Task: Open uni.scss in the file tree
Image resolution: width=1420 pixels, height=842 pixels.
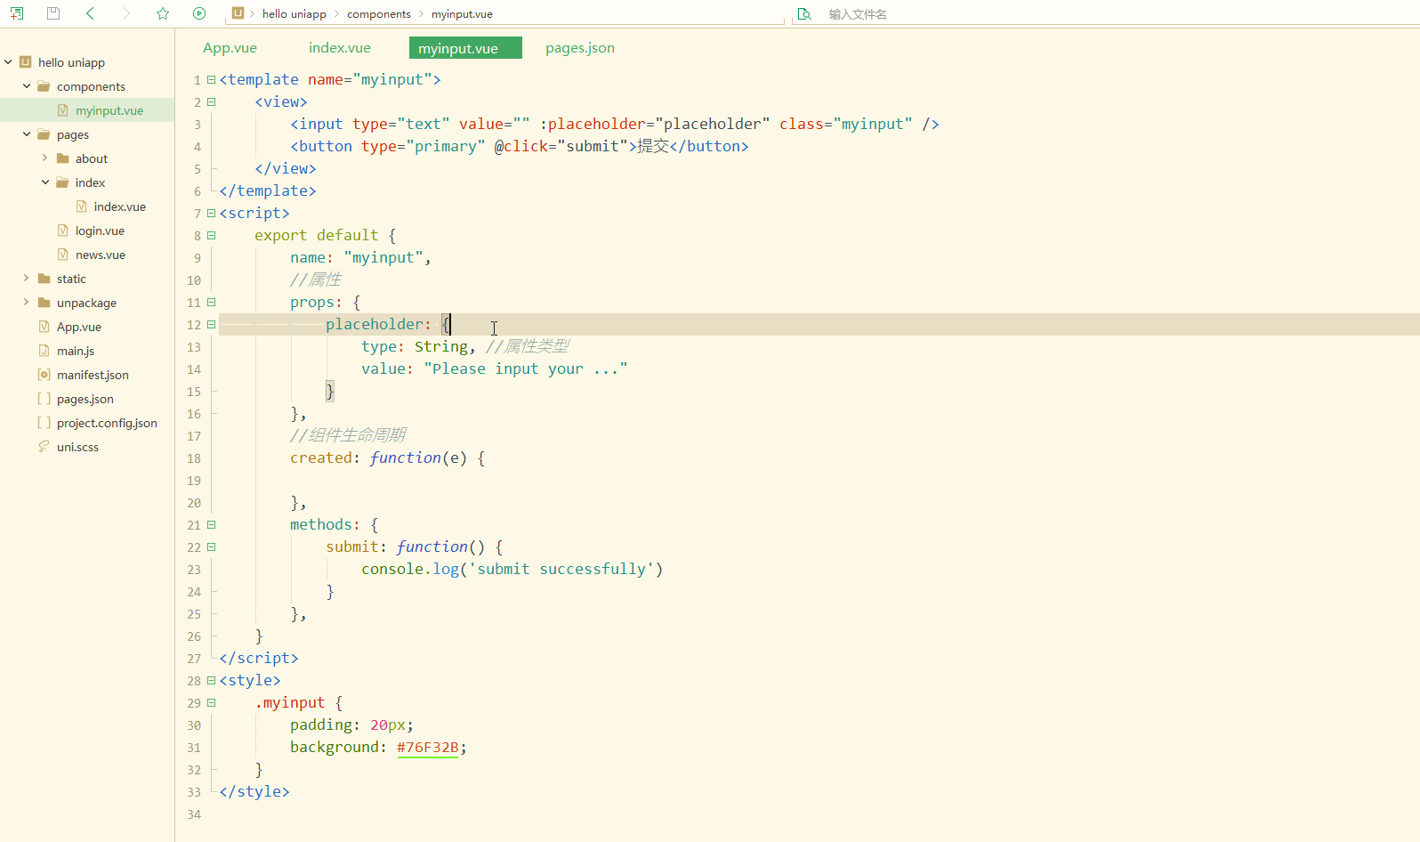Action: click(77, 447)
